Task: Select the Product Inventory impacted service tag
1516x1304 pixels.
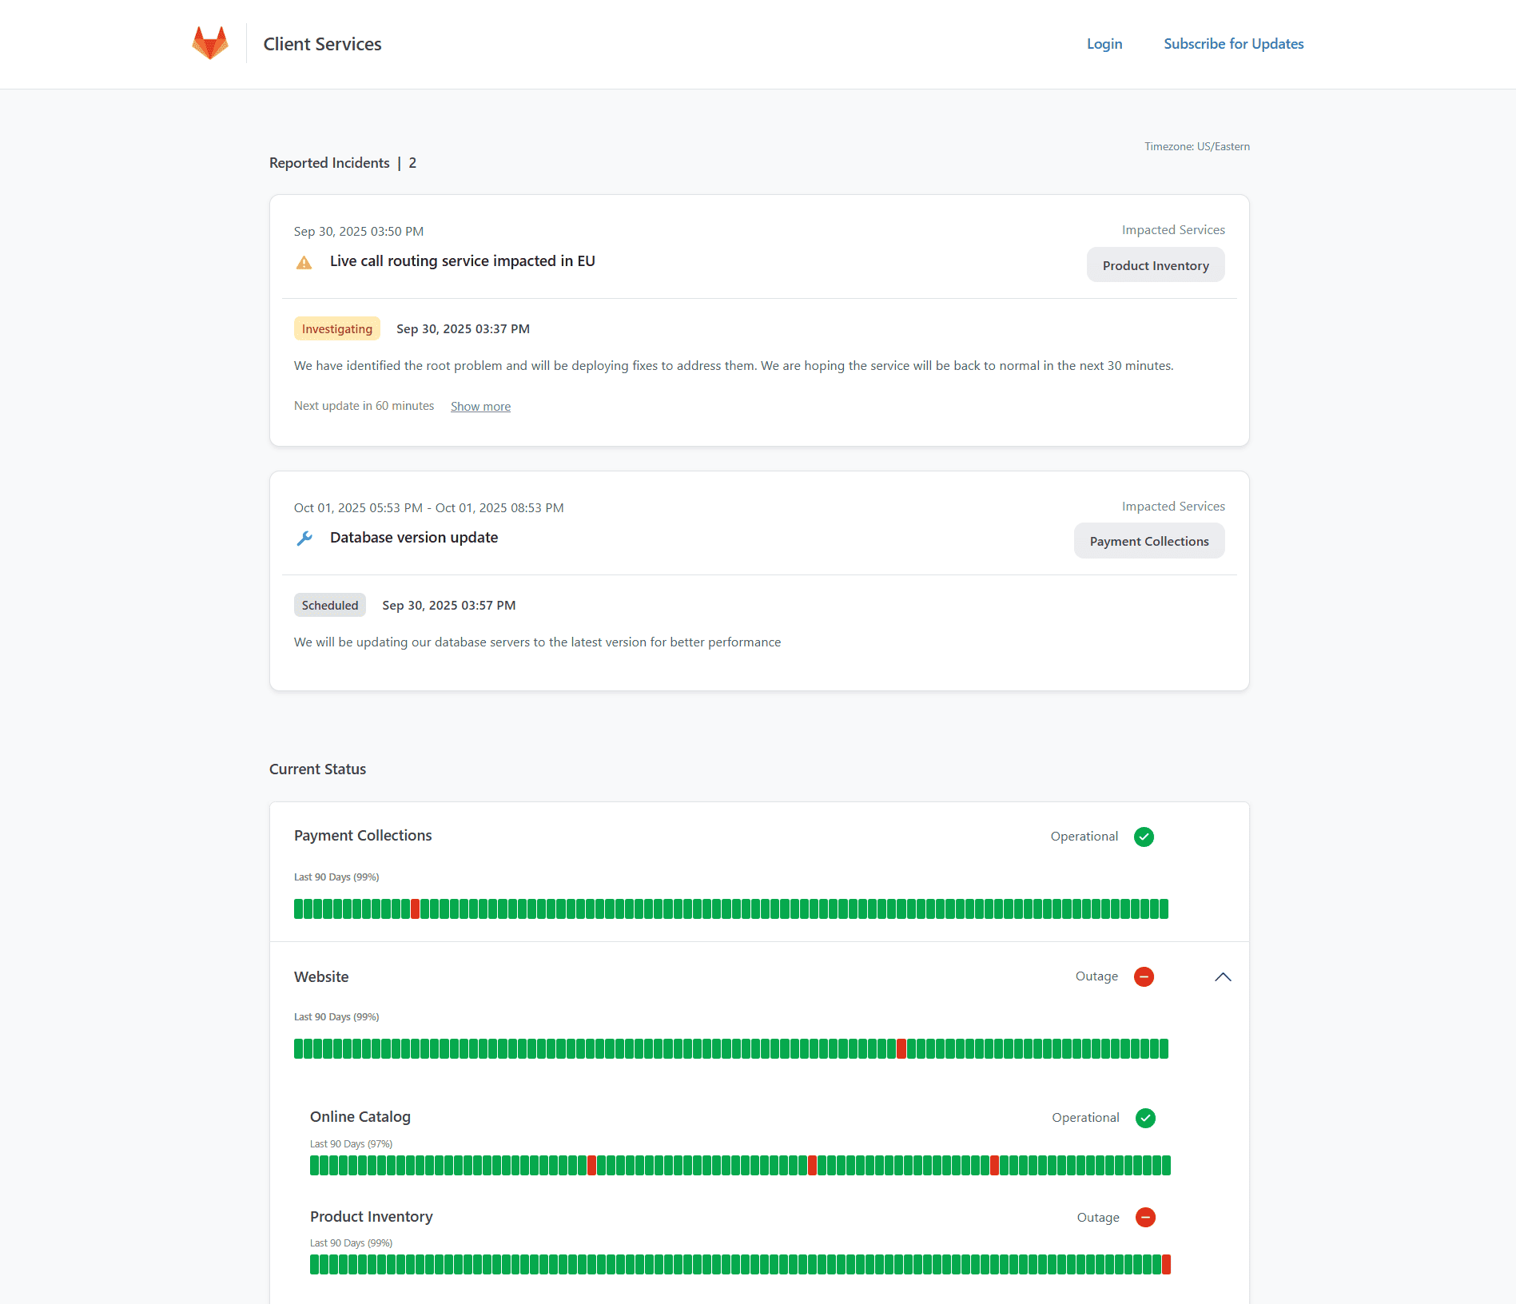Action: (1155, 265)
